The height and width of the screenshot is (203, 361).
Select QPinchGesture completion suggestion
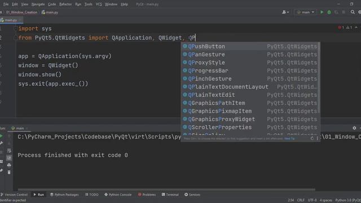tap(250, 78)
